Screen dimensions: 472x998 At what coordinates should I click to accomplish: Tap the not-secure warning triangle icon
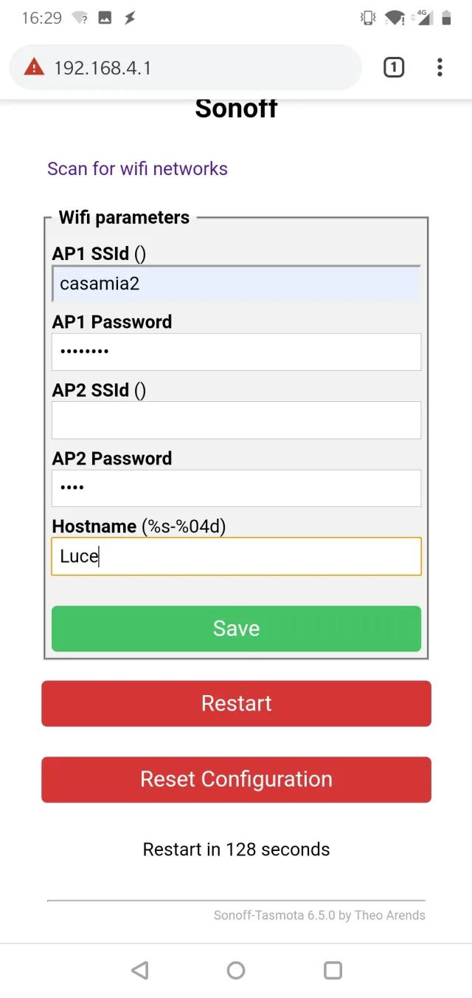(34, 68)
